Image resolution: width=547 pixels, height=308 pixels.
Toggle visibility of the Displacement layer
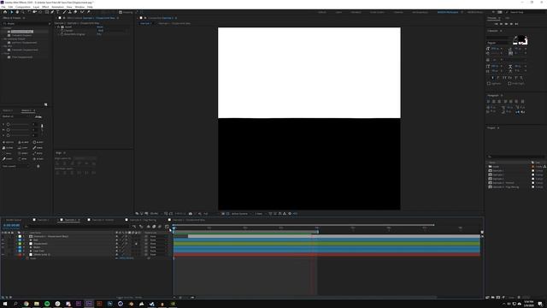tap(3, 244)
